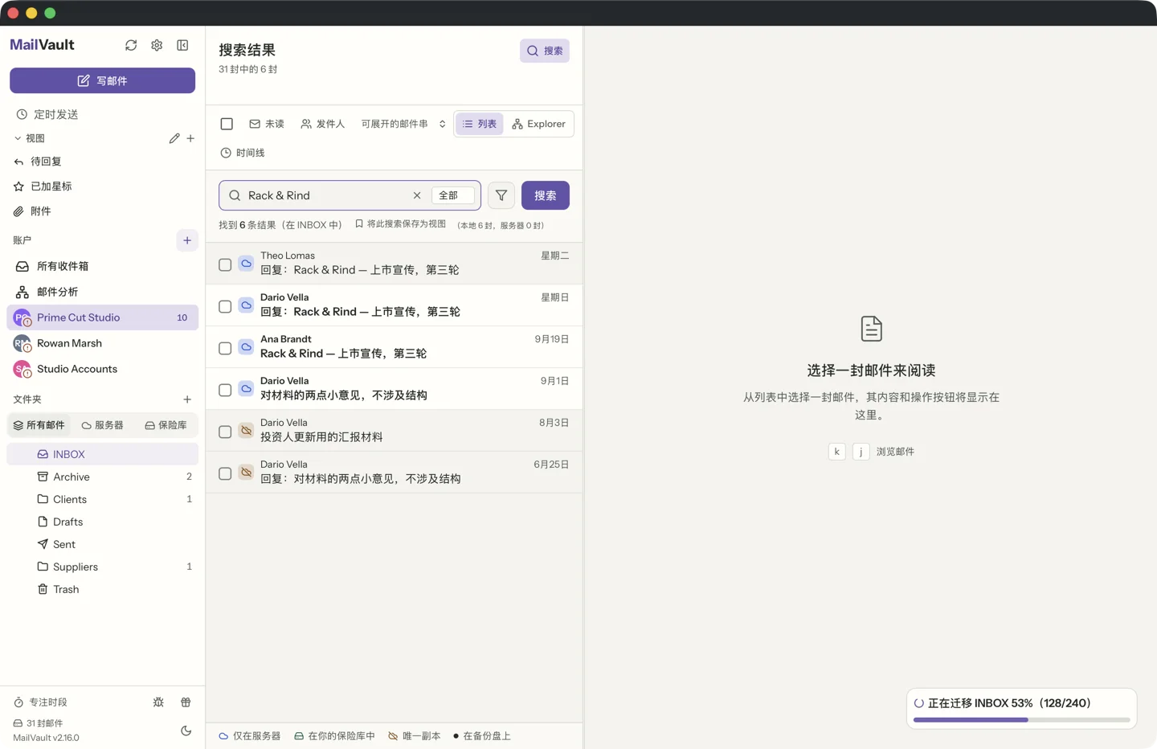Switch to 列表 list view
Image resolution: width=1157 pixels, height=749 pixels.
480,124
